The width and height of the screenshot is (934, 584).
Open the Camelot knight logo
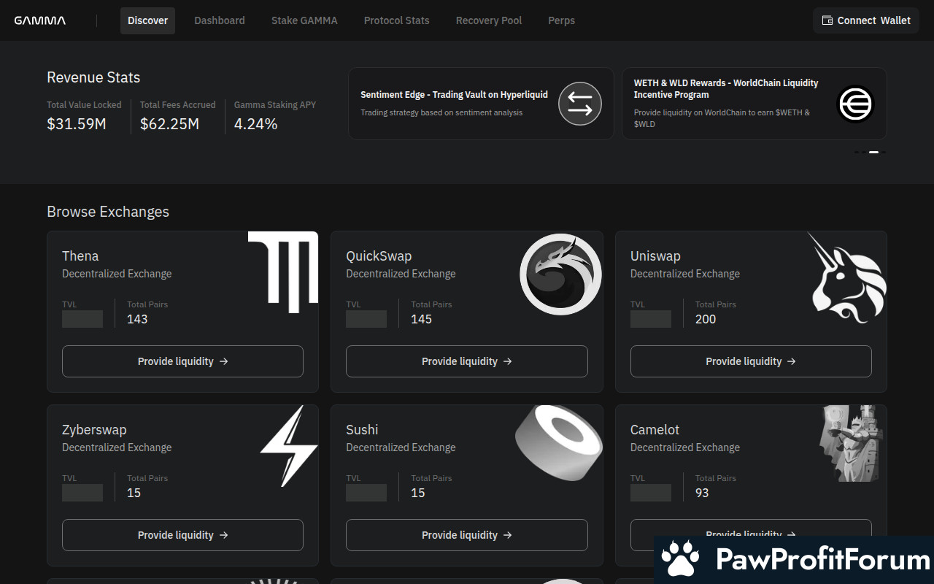pyautogui.click(x=852, y=443)
